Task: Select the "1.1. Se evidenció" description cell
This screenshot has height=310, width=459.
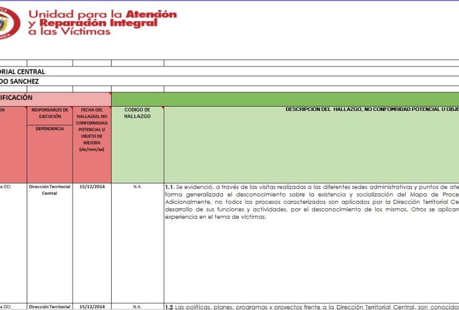Action: 311,243
